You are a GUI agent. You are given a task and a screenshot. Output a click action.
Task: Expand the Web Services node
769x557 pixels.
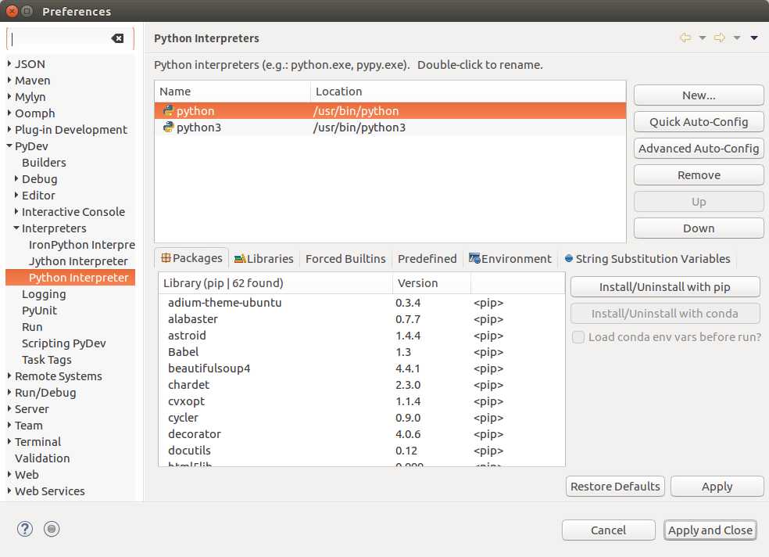(9, 491)
